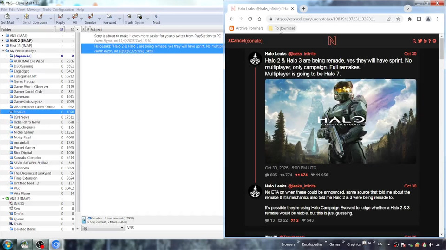Toggle the browser side panel icon
The width and height of the screenshot is (446, 250).
pos(419,19)
